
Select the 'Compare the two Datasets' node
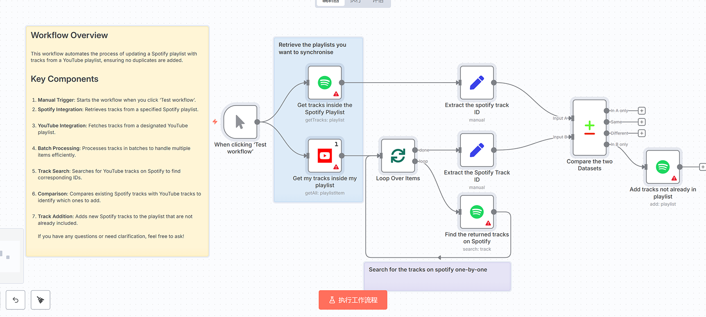pos(589,127)
